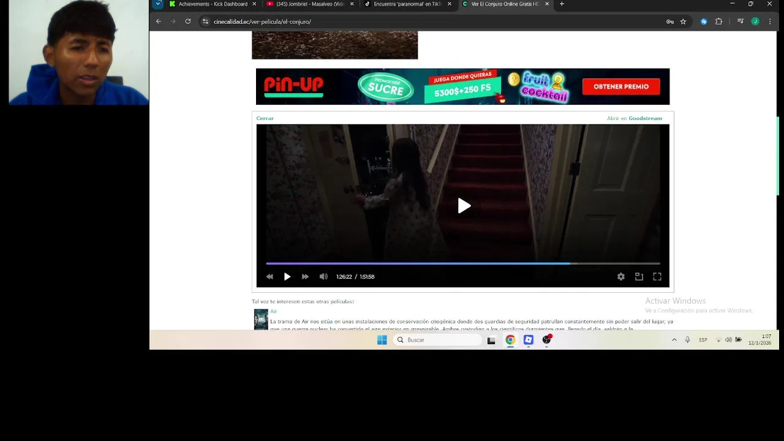Switch to the Encuentra 'paranormal' en TikTok tab
Viewport: 784px width, 441px height.
tap(407, 4)
